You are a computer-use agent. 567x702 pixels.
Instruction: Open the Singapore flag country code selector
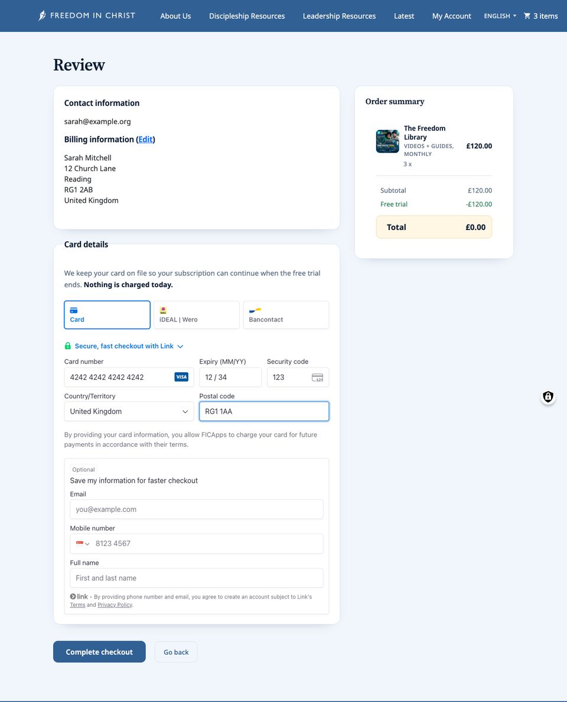[x=83, y=544]
